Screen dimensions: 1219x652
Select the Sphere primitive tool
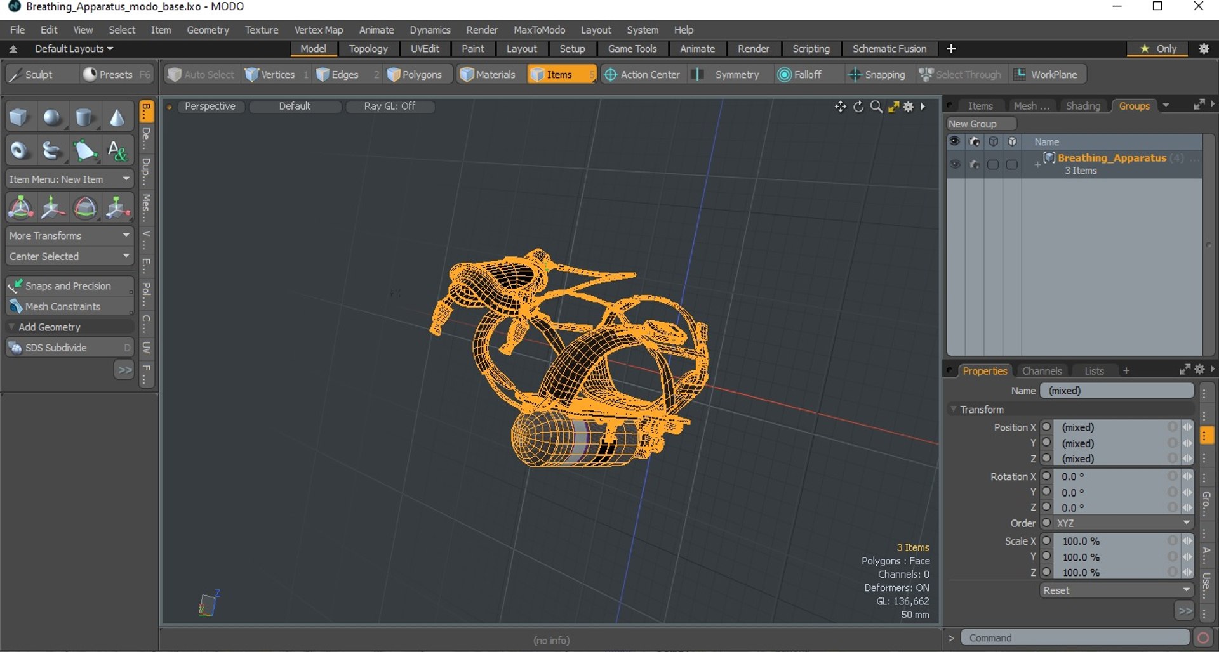[52, 117]
